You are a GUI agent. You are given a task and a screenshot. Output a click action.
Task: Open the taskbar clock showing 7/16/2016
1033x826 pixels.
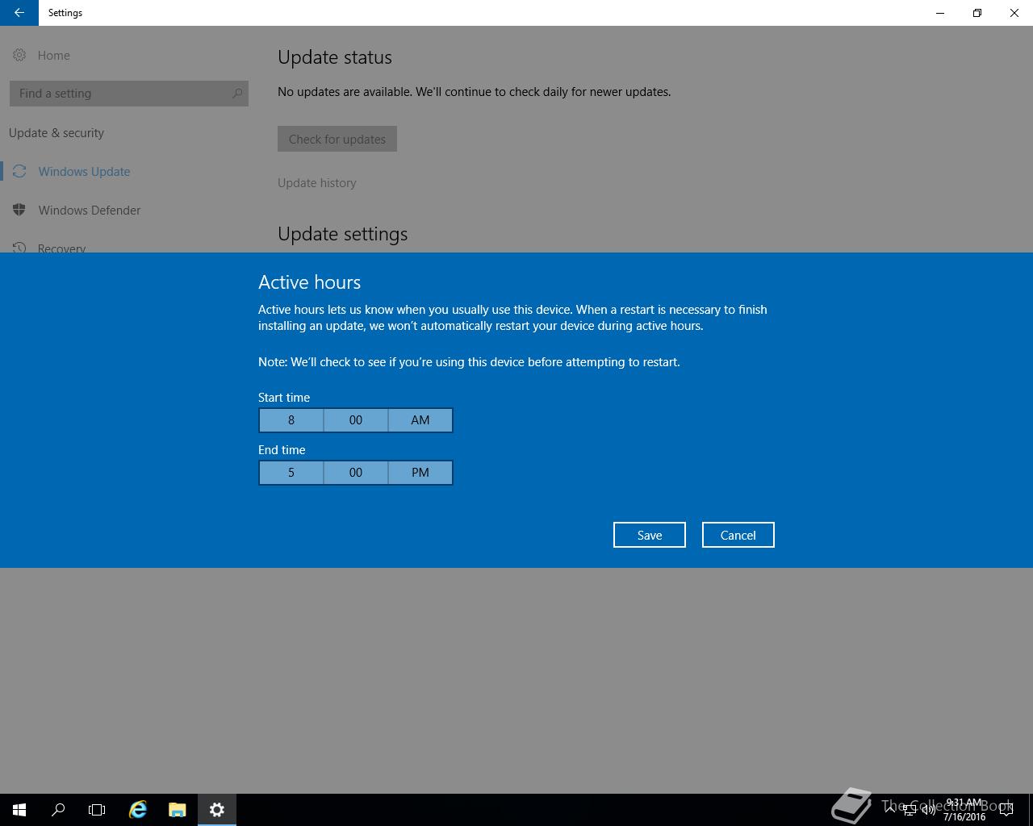964,810
